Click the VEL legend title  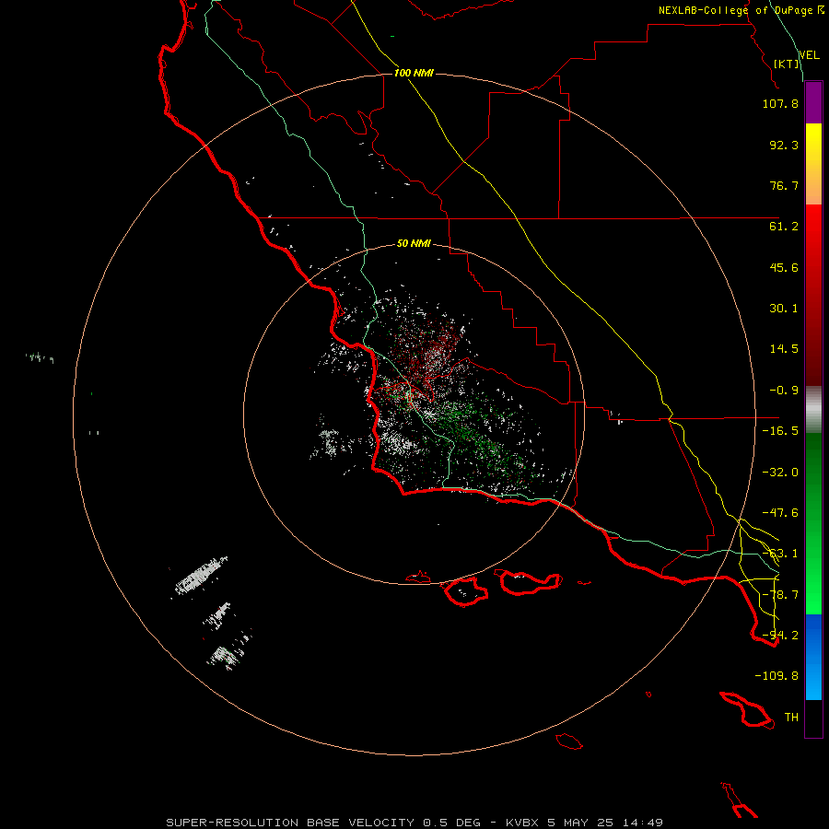(x=809, y=55)
